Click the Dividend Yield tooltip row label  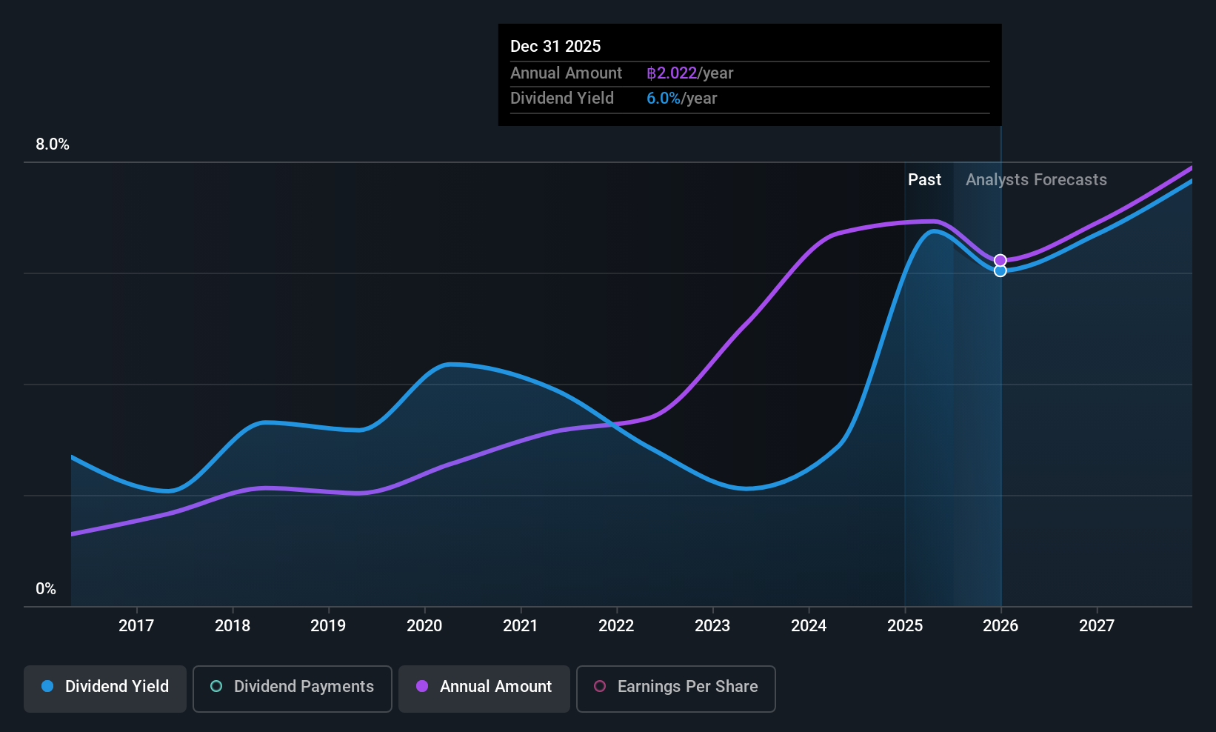click(x=562, y=99)
